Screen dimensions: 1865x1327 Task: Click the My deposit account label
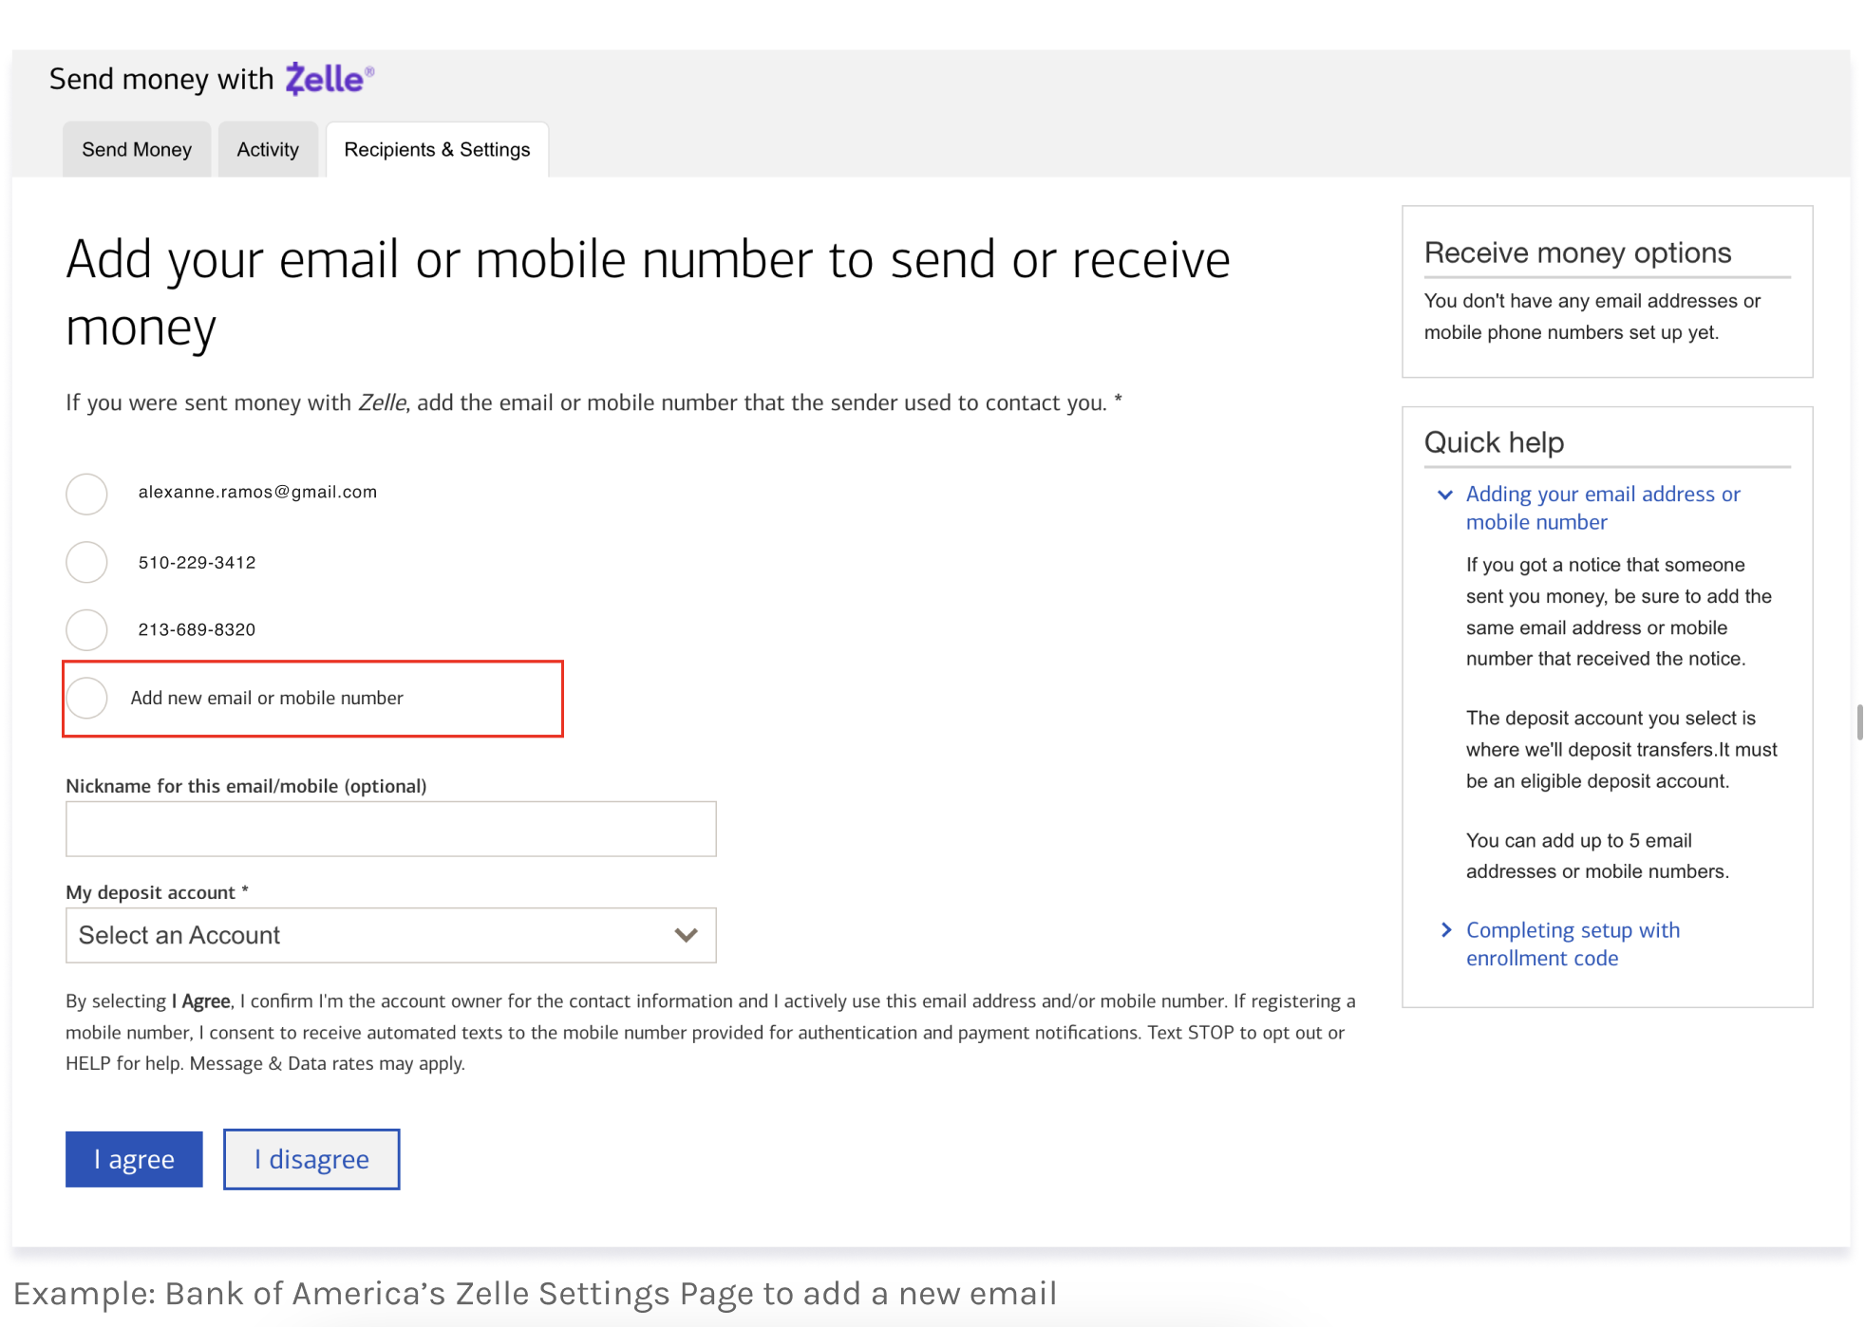pos(157,892)
